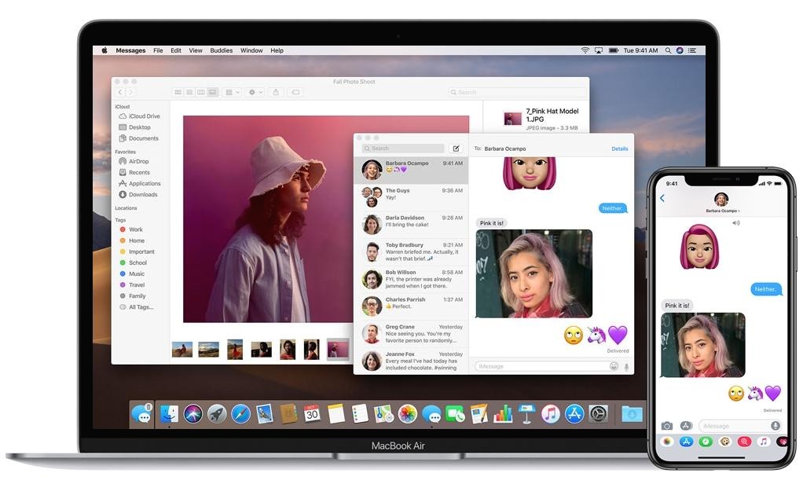Open Greg Crane conversation
The height and width of the screenshot is (484, 803).
point(412,333)
